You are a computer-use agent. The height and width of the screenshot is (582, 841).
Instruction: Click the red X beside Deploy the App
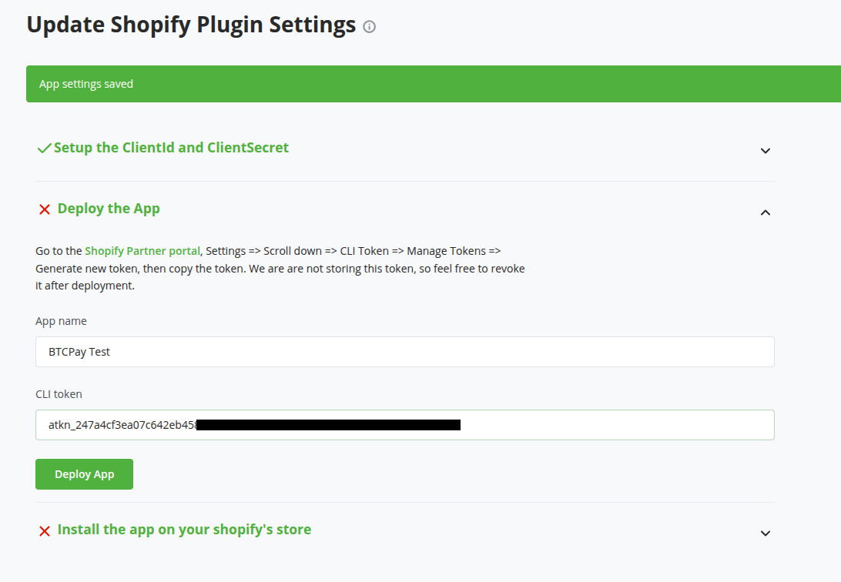pos(44,209)
